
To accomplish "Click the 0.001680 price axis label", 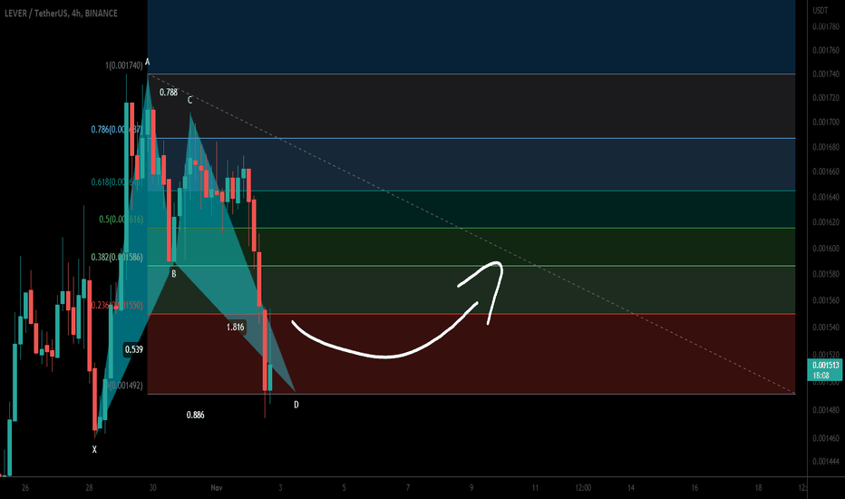I will click(826, 147).
